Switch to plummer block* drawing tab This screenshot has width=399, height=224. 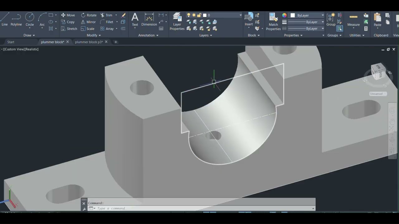pos(52,42)
